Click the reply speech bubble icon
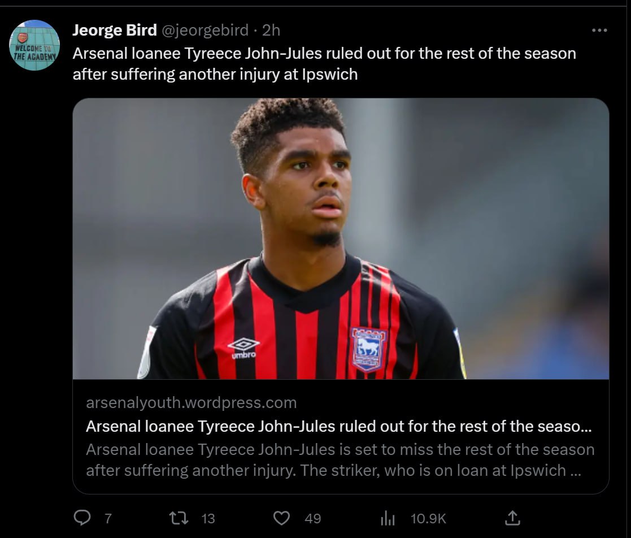 point(82,518)
